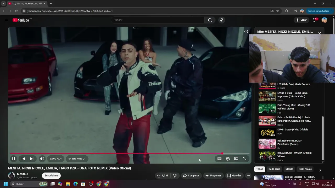Pause the video
This screenshot has width=335, height=188.
click(14, 159)
